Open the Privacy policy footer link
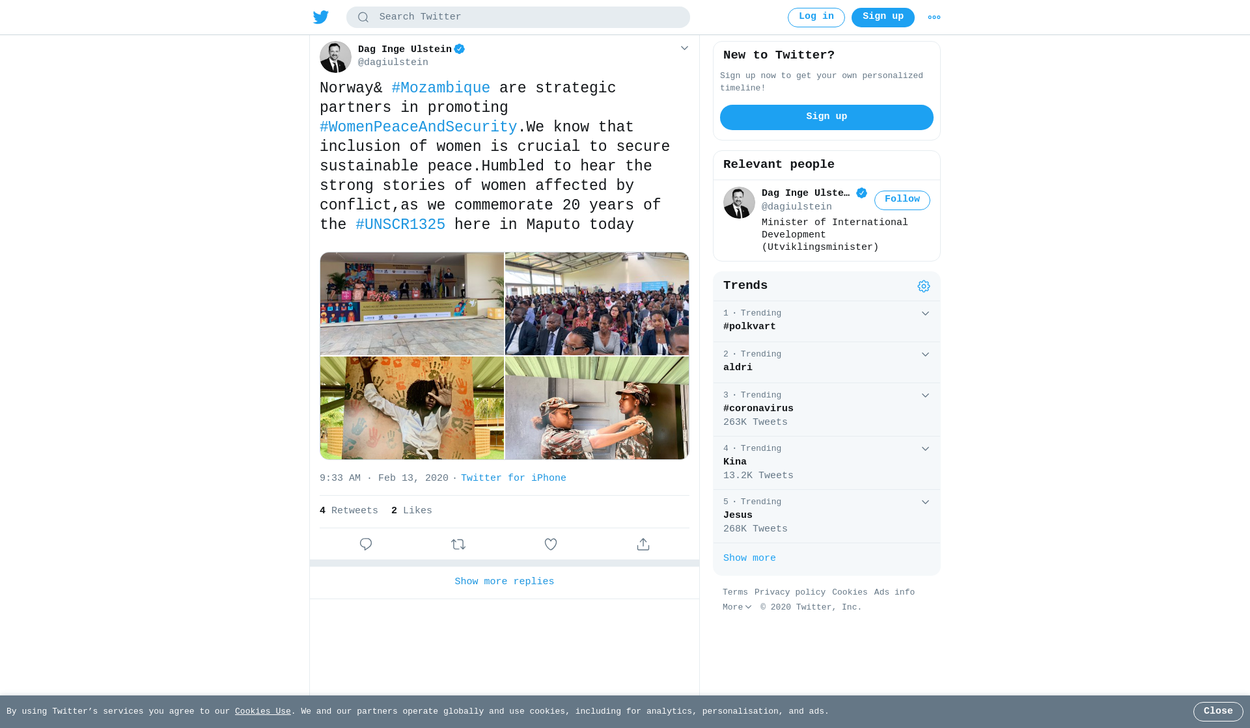1250x728 pixels. pyautogui.click(x=790, y=592)
